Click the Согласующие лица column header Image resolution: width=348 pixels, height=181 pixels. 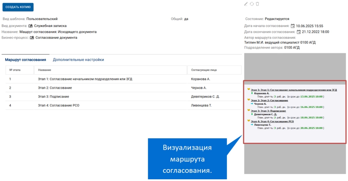(204, 70)
